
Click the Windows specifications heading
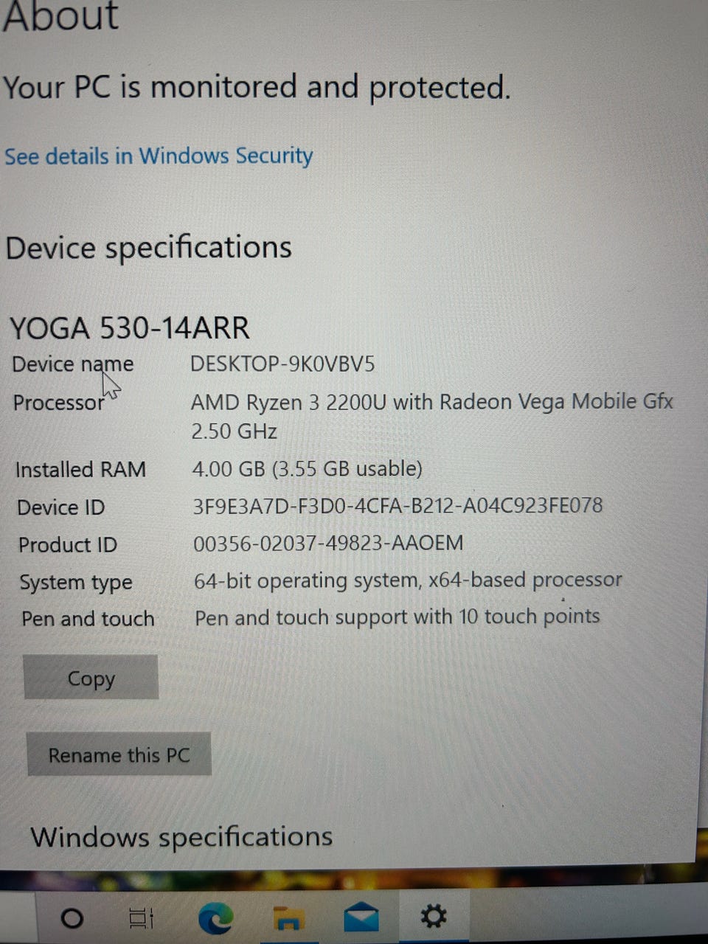click(181, 838)
